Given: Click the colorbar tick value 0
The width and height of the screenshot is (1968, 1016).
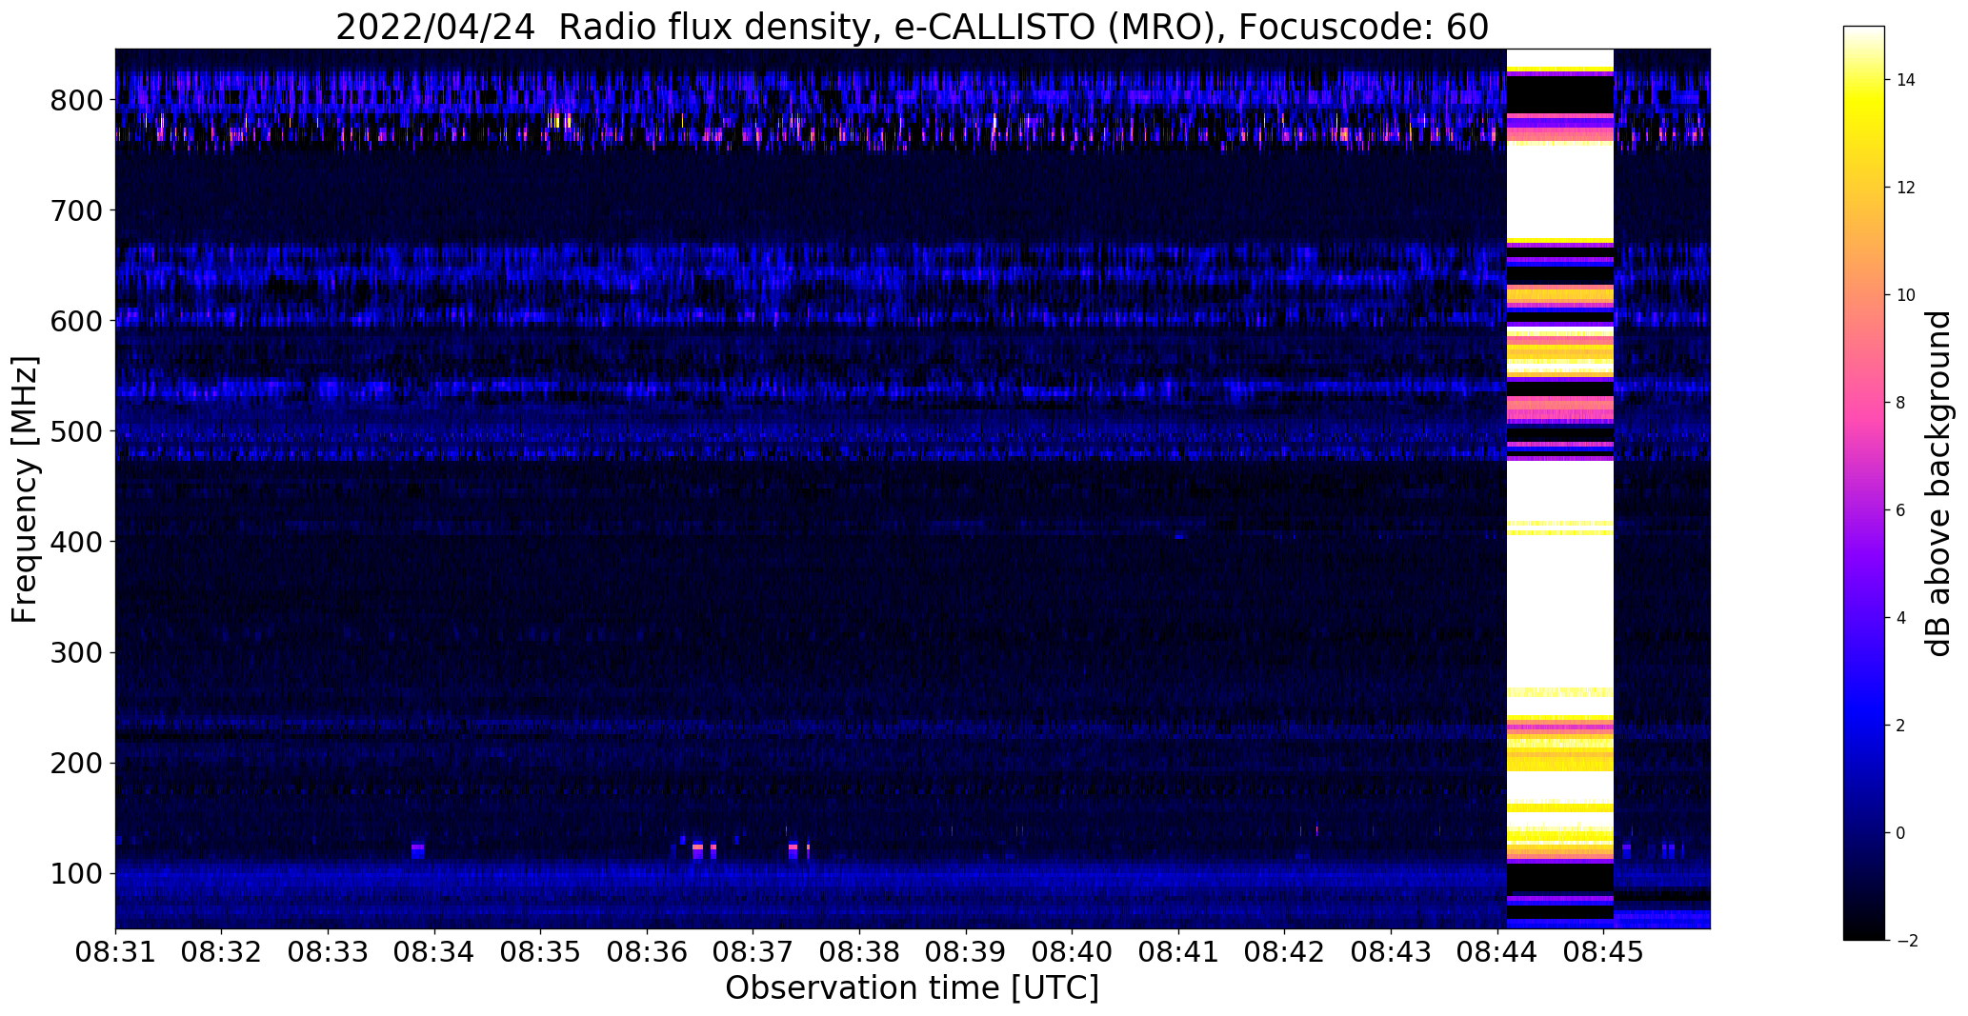Looking at the screenshot, I should (1900, 833).
